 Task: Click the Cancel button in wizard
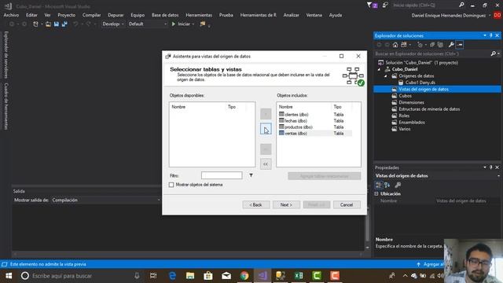coord(347,204)
